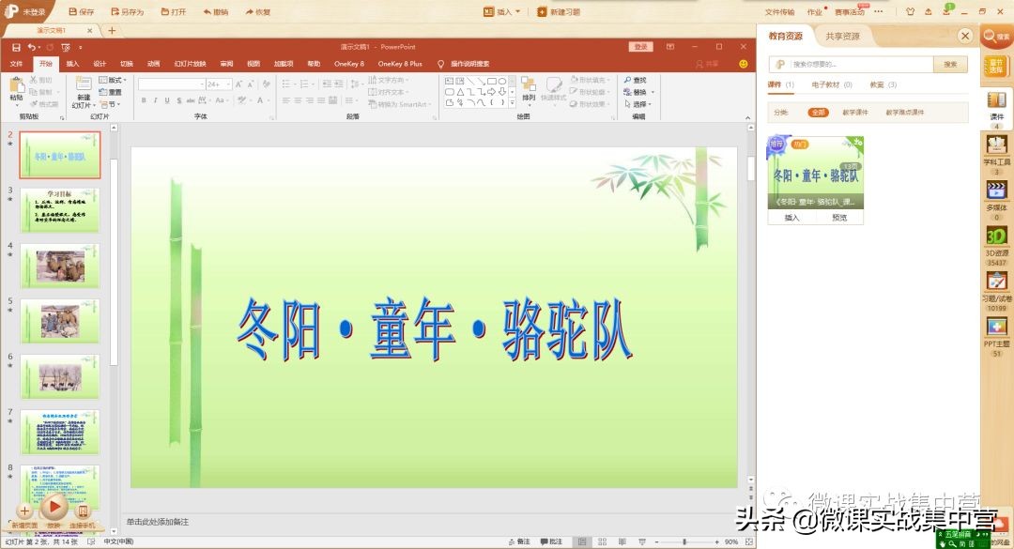1014x549 pixels.
Task: Toggle bold formatting in the Font group
Action: (x=143, y=99)
